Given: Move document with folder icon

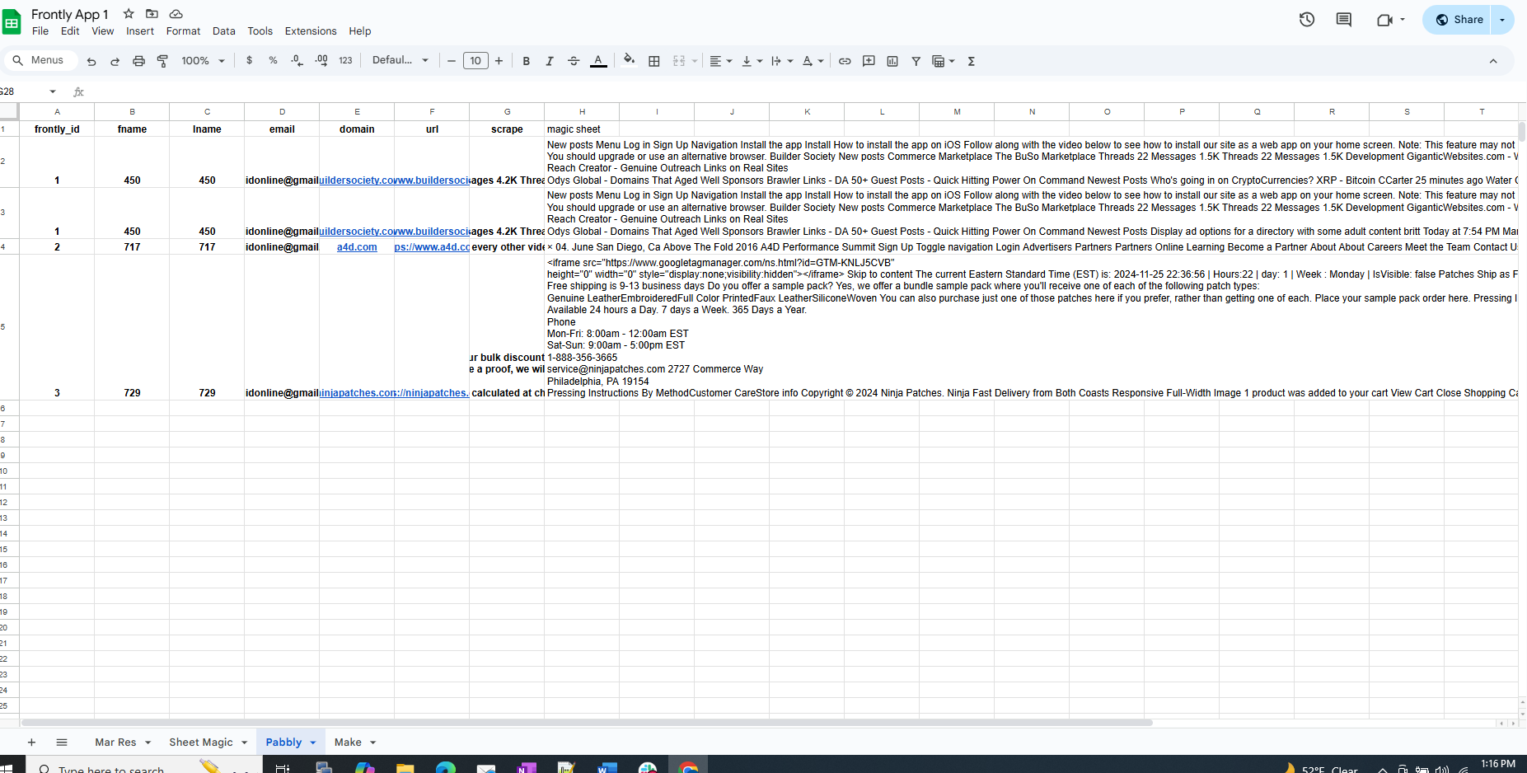Looking at the screenshot, I should (x=152, y=14).
